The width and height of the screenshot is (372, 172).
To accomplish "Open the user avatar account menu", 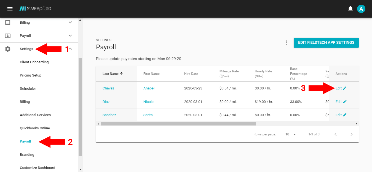I will [361, 9].
